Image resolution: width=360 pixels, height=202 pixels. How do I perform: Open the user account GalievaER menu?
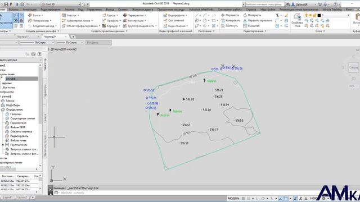303,4
